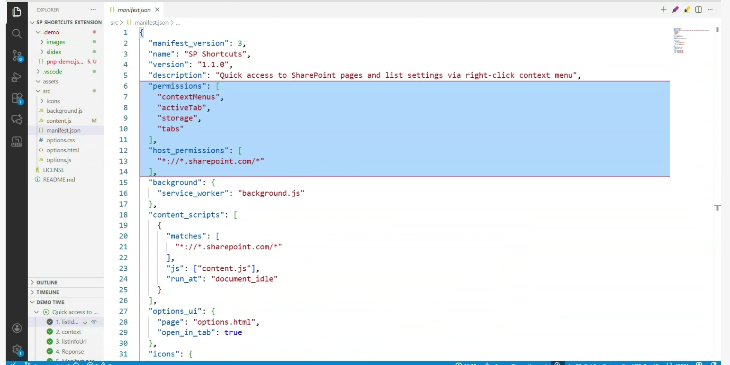Viewport: 730px width, 365px height.
Task: Split the editor with the split icon
Action: click(698, 9)
